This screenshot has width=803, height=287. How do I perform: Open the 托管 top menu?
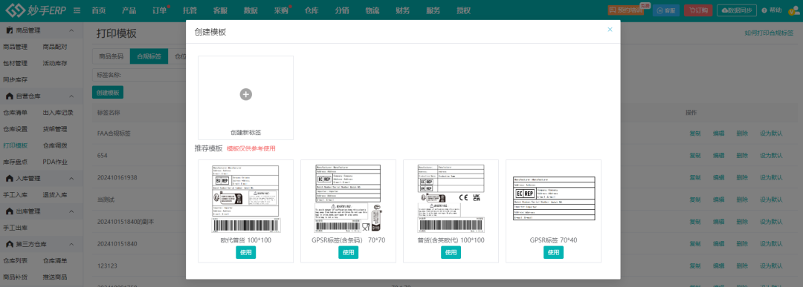190,10
